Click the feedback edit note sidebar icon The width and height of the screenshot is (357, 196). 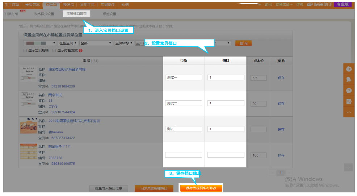pos(349,101)
